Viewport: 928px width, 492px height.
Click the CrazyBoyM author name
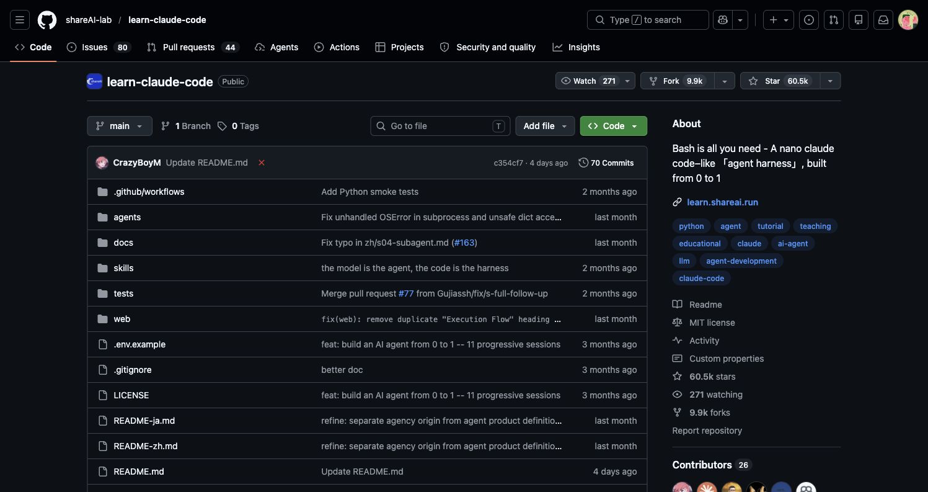pyautogui.click(x=137, y=163)
